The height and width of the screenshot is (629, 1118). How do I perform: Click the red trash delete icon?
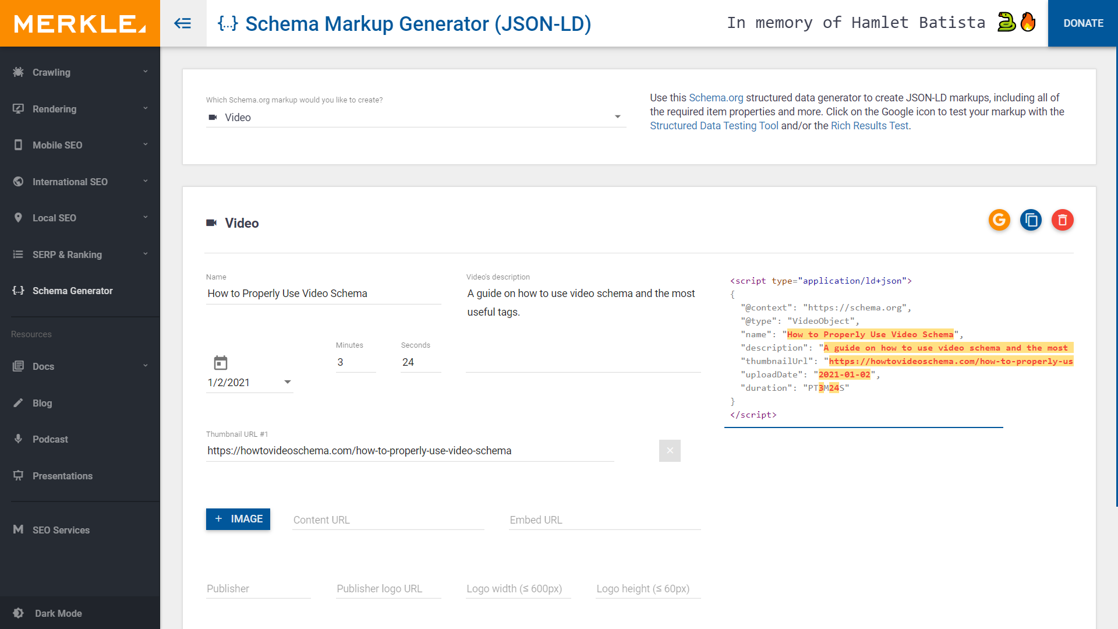[x=1062, y=220]
